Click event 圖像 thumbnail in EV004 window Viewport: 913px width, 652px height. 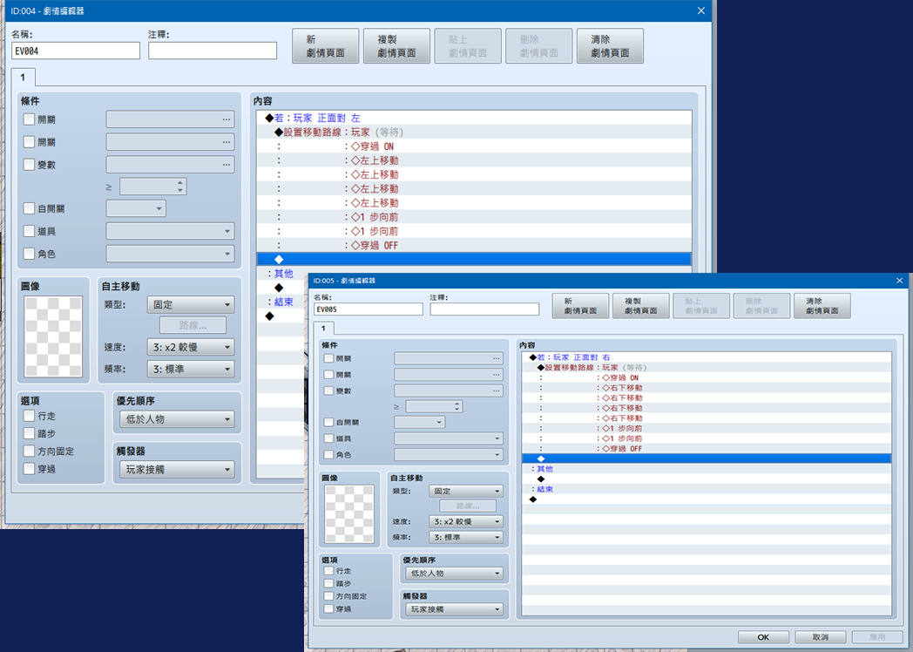coord(53,336)
